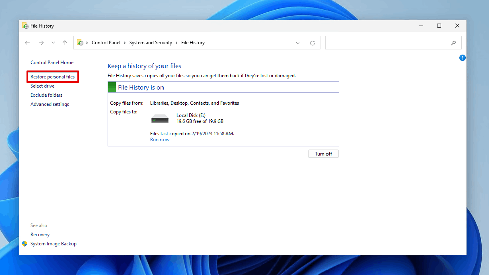Open the recent locations chevron
Viewport: 490px width, 275px height.
click(x=53, y=43)
